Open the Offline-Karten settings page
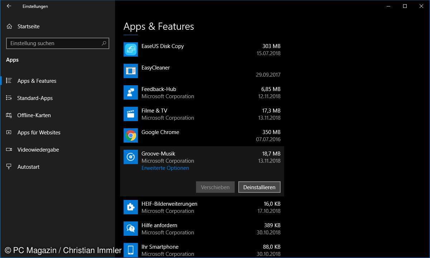Viewport: 430px width, 258px height. pyautogui.click(x=34, y=115)
